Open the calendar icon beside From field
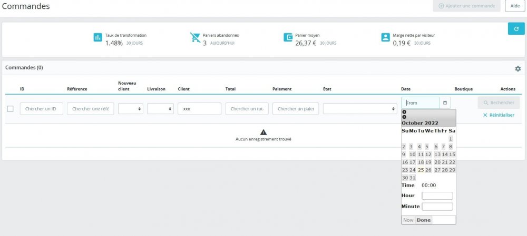Image resolution: width=527 pixels, height=236 pixels. click(x=445, y=103)
